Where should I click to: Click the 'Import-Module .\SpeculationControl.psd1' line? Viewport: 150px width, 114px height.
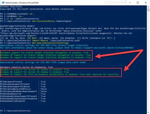coord(40,41)
